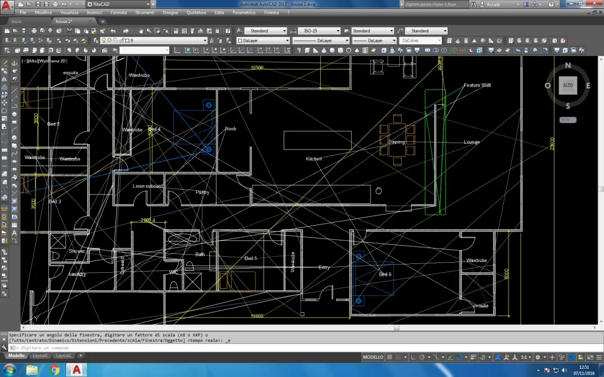Open the File menu
604x377 pixels.
[x=23, y=12]
